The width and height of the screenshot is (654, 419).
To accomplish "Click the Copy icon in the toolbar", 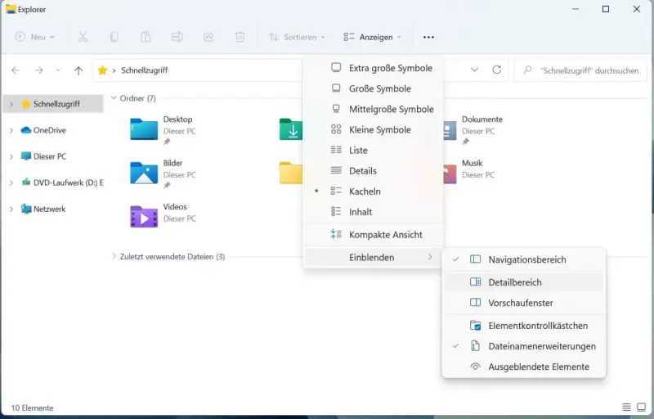I will coord(114,37).
